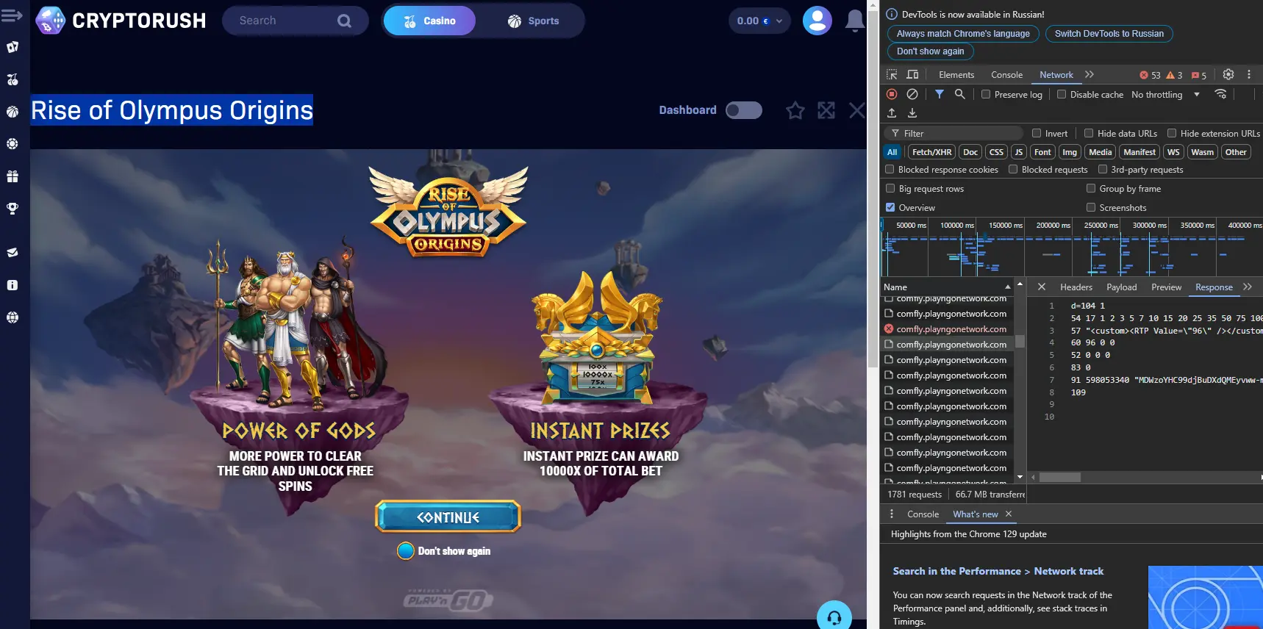1263x629 pixels.
Task: Click Always match Chrome's language
Action: click(x=963, y=34)
